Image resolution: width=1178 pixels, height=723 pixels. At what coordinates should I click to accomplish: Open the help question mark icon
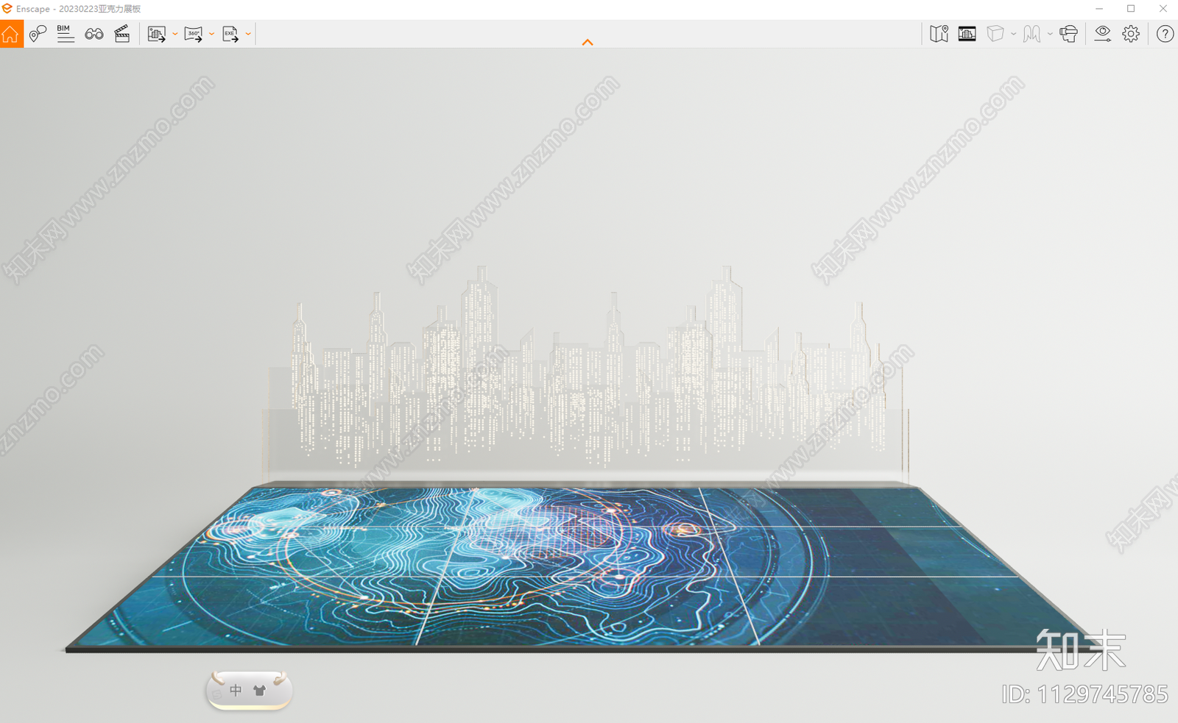1165,34
